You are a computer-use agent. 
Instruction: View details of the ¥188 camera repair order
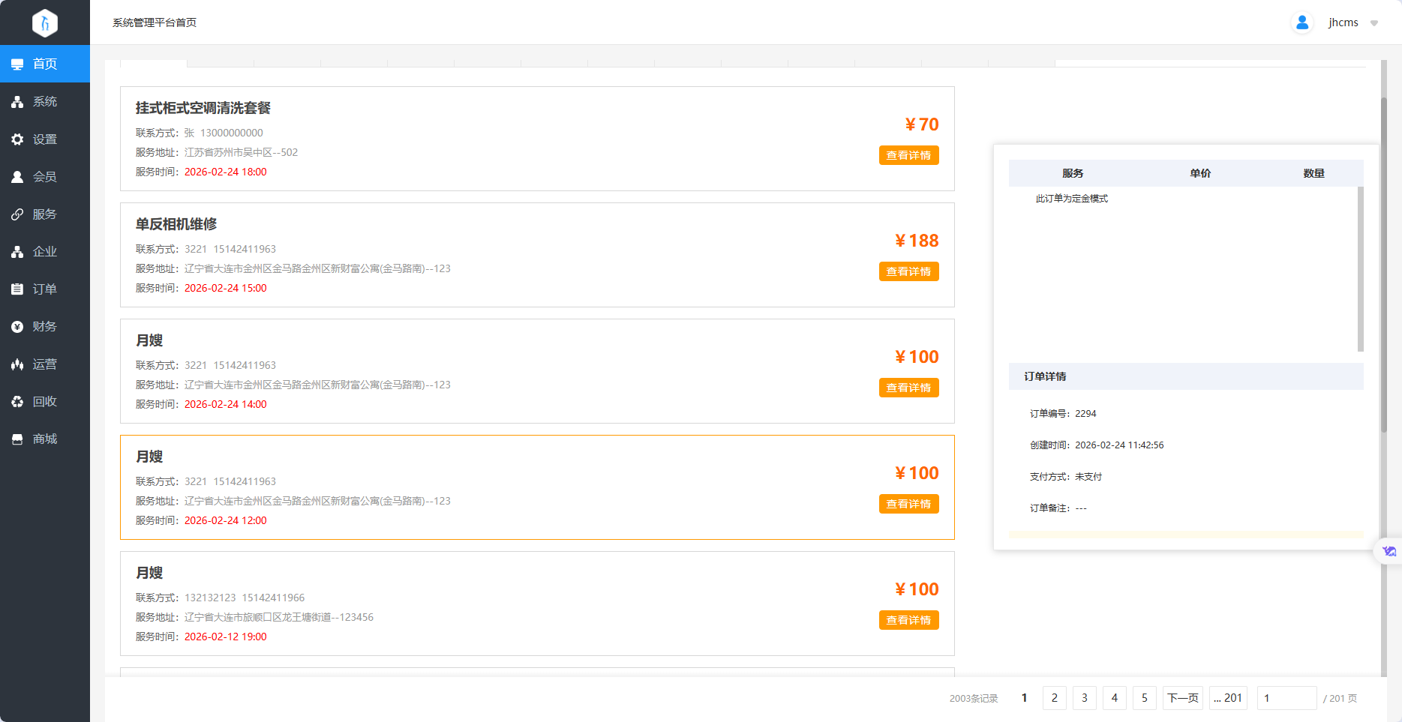click(908, 271)
